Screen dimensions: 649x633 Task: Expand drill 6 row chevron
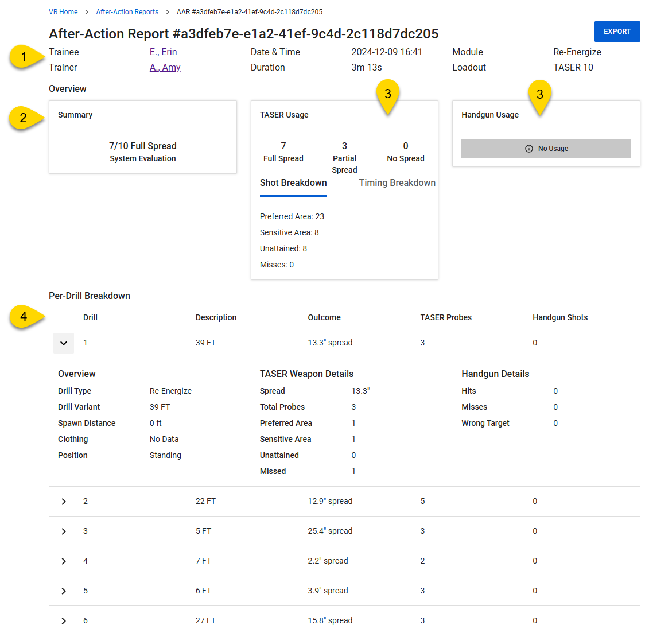[x=64, y=621]
